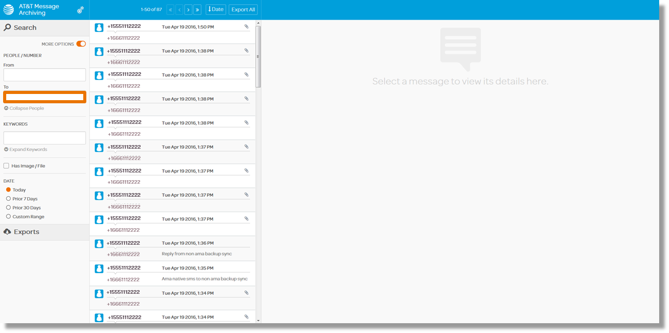Collapse the People section
Image resolution: width=669 pixels, height=333 pixels.
(24, 108)
